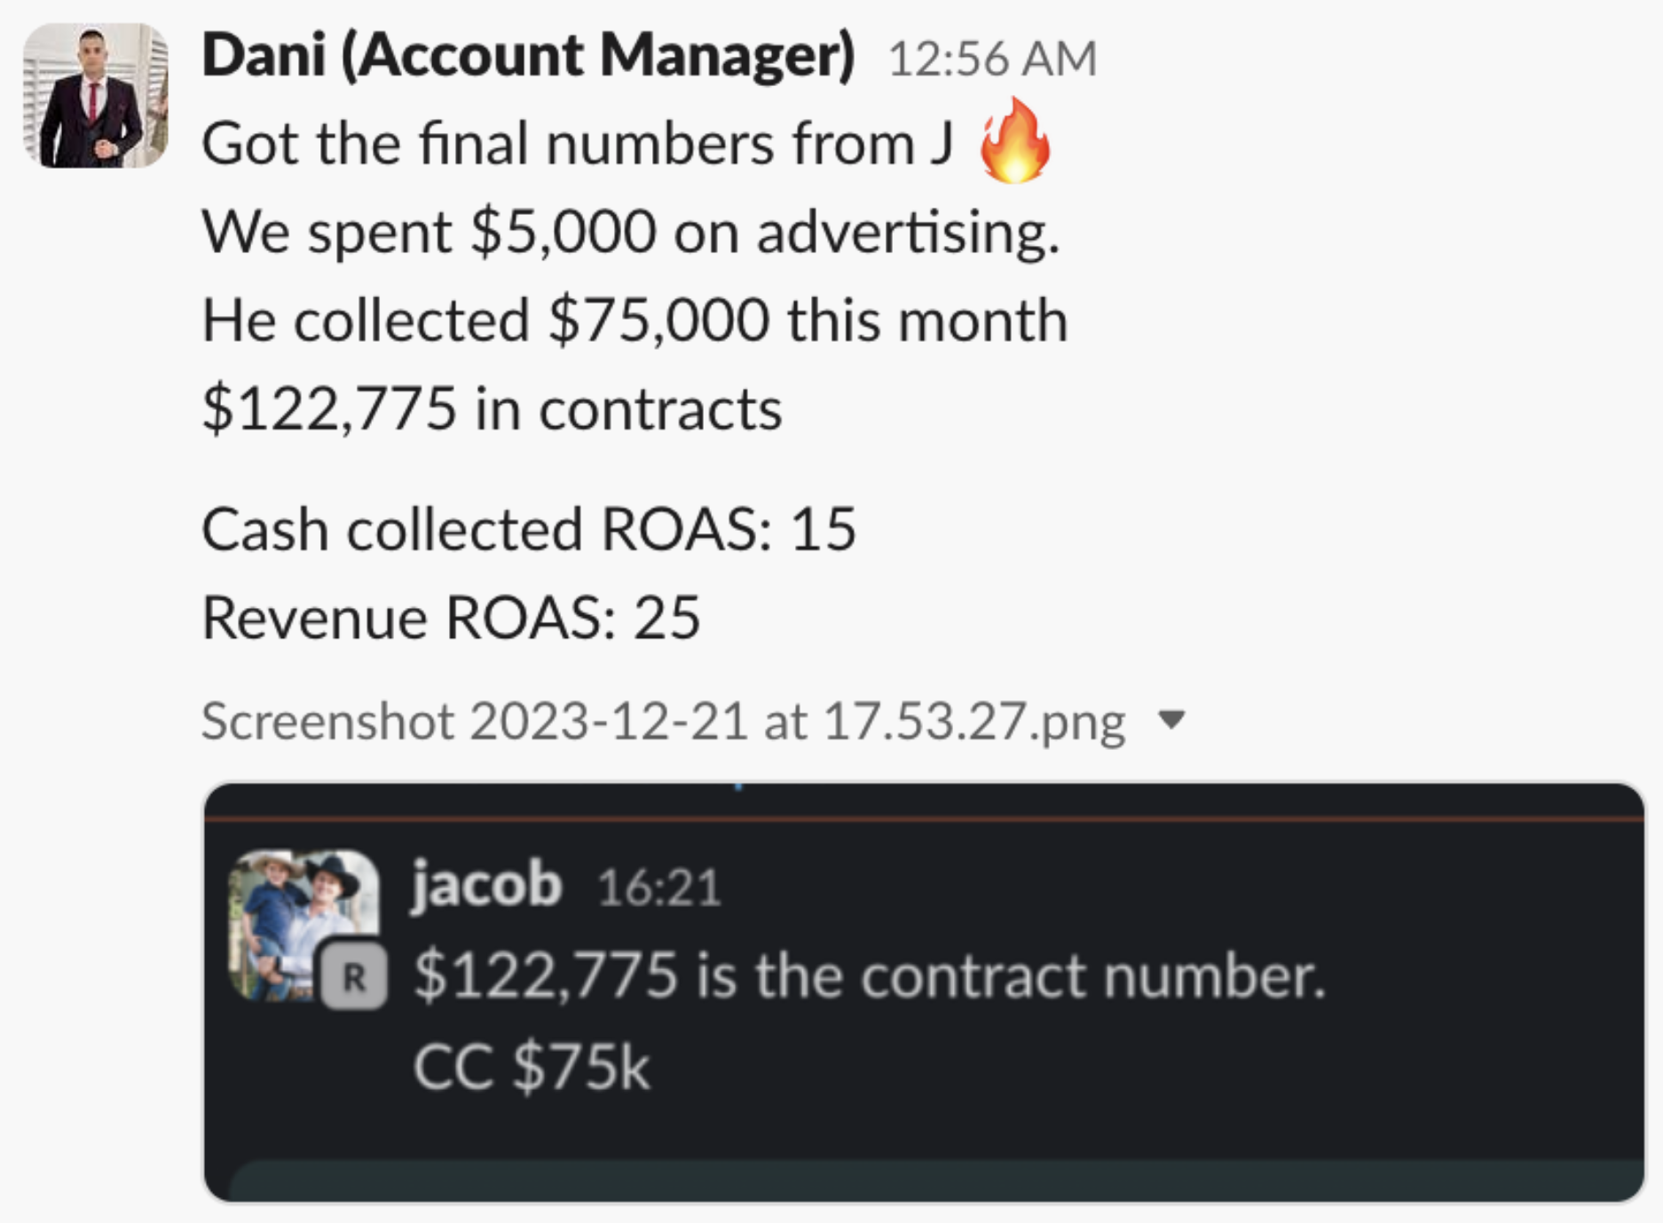Viewport: 1663px width, 1223px height.
Task: Click Dani's profile picture avatar
Action: (95, 95)
